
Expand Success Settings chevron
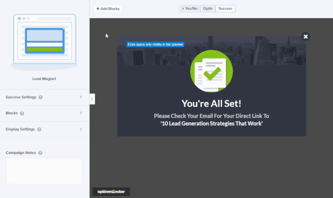click(81, 97)
